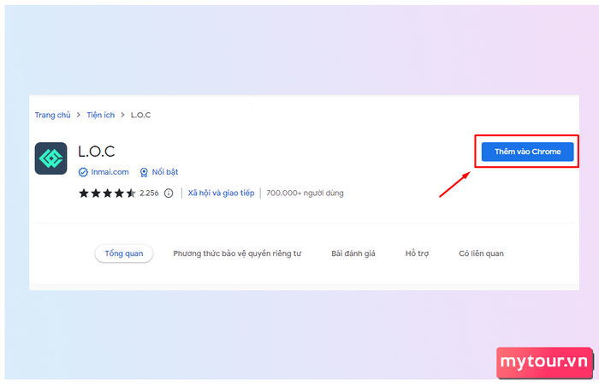
Task: Click the Nổi bật featured award icon
Action: pyautogui.click(x=144, y=172)
